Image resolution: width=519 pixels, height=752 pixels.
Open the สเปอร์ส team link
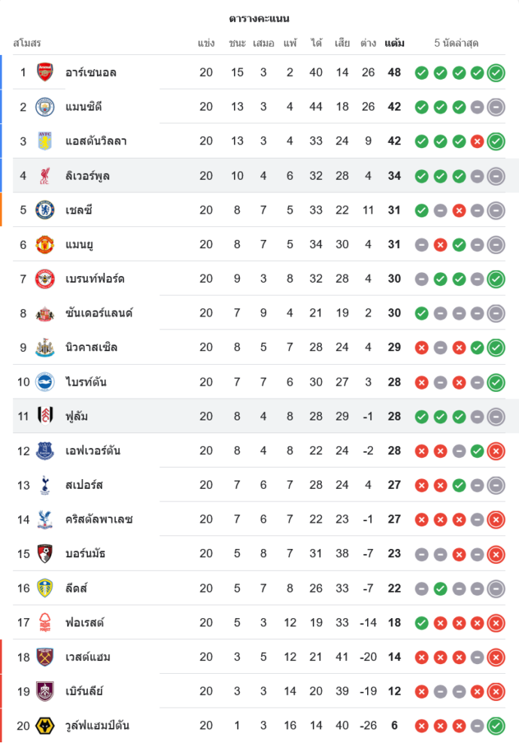pyautogui.click(x=83, y=485)
